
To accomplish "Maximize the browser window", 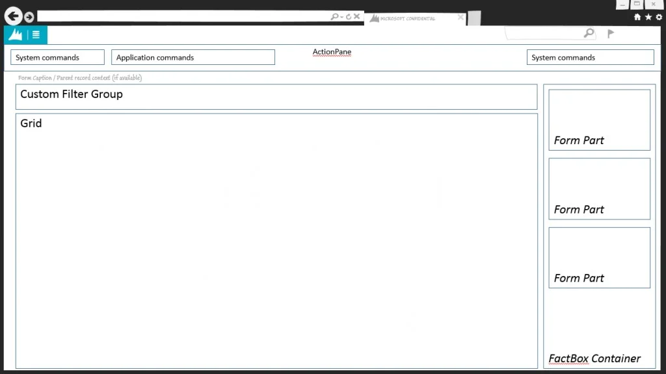I will [x=637, y=5].
